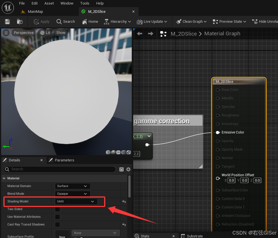Click the power node output pin

(147, 145)
